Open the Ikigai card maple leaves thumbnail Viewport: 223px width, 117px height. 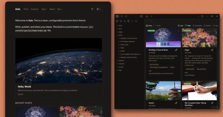[x=199, y=38]
